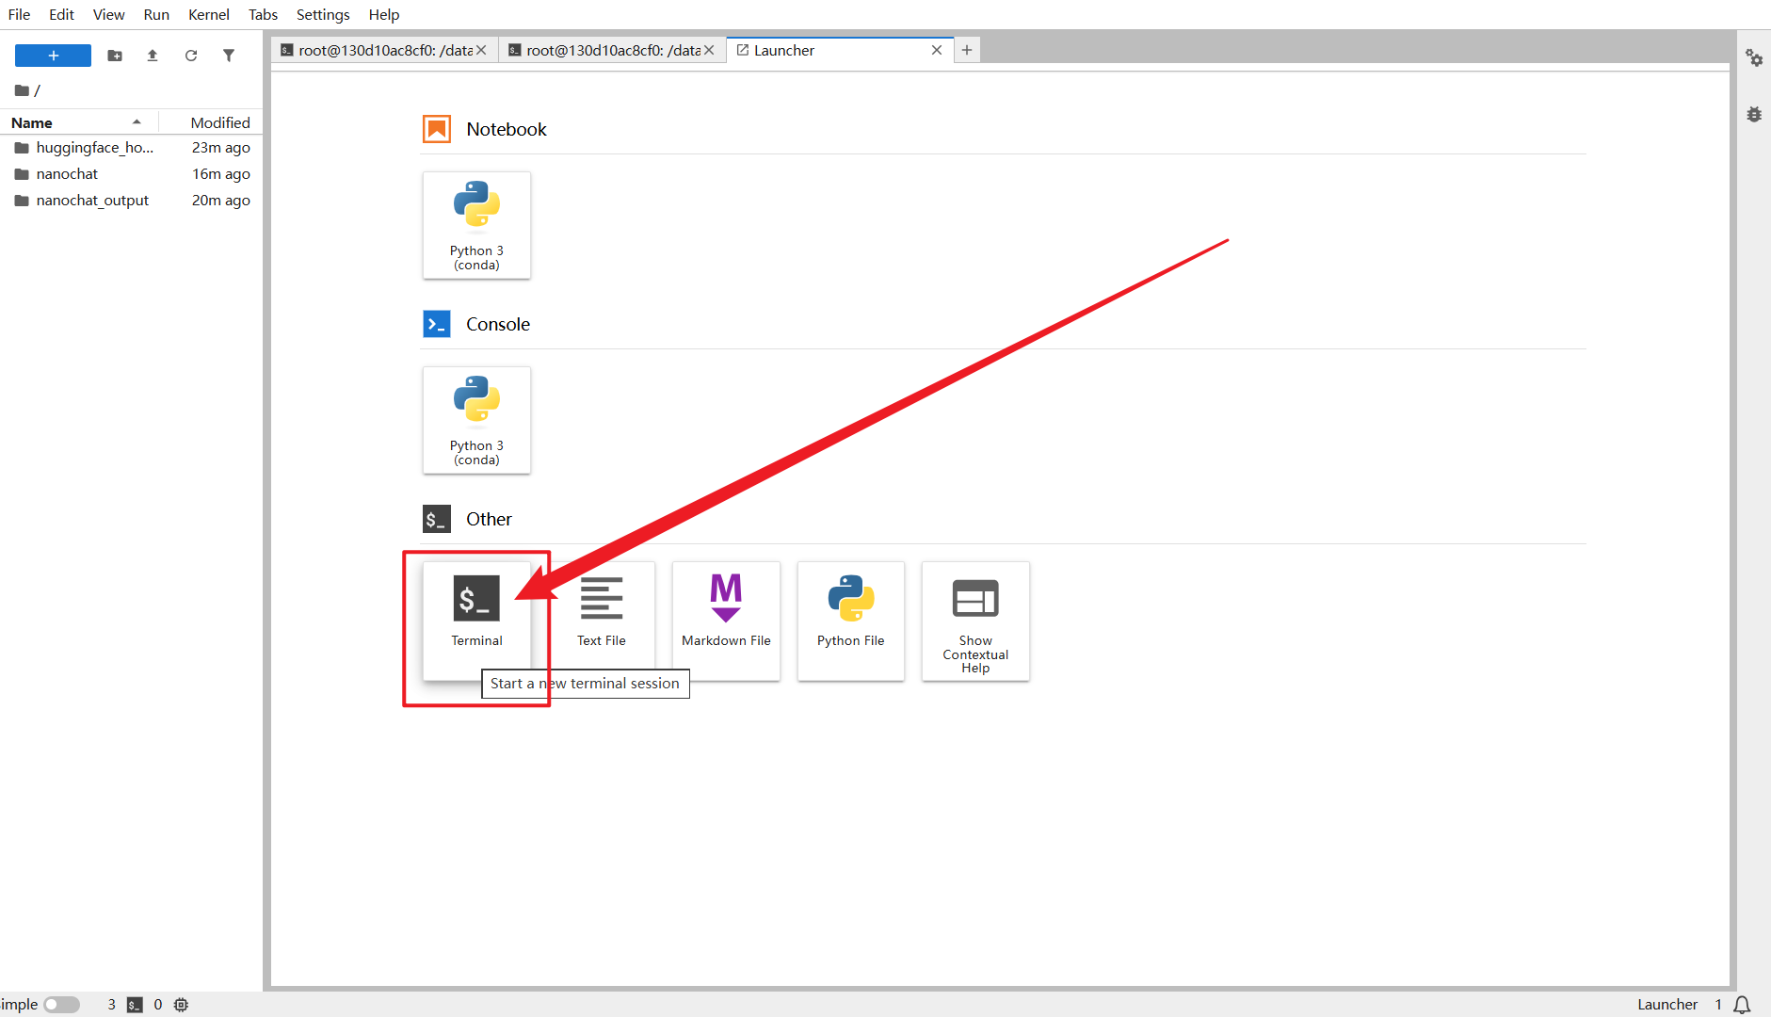The image size is (1771, 1017).
Task: Toggle the file filter icon
Action: 229,56
